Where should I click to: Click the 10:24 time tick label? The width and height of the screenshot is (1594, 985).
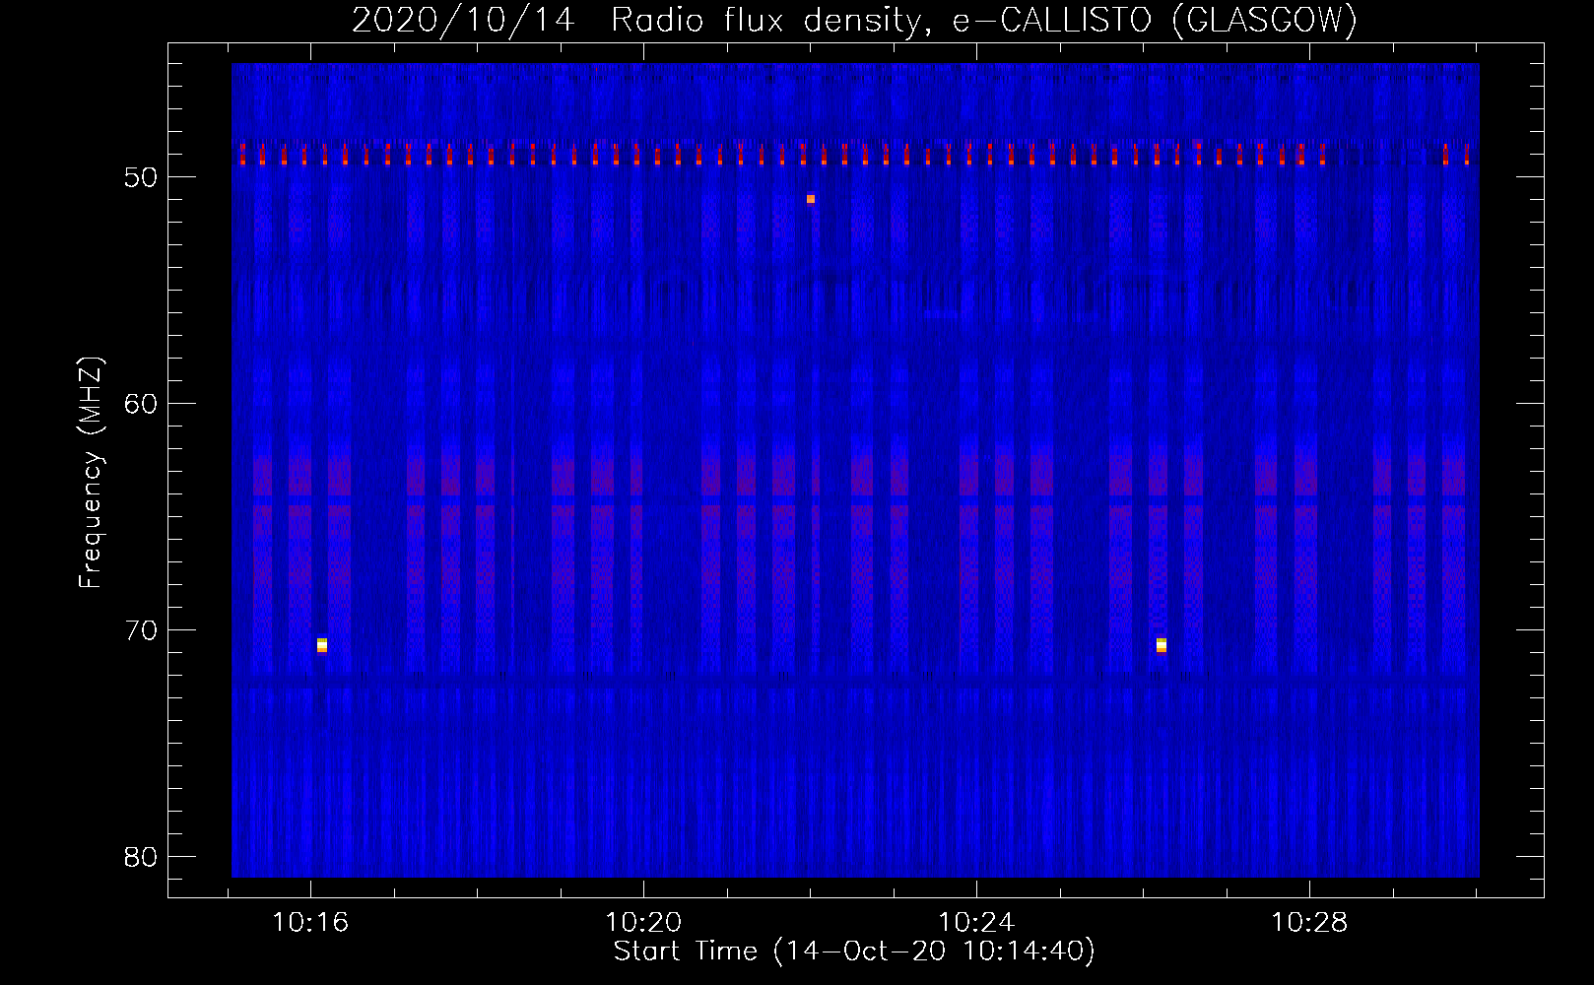[976, 923]
